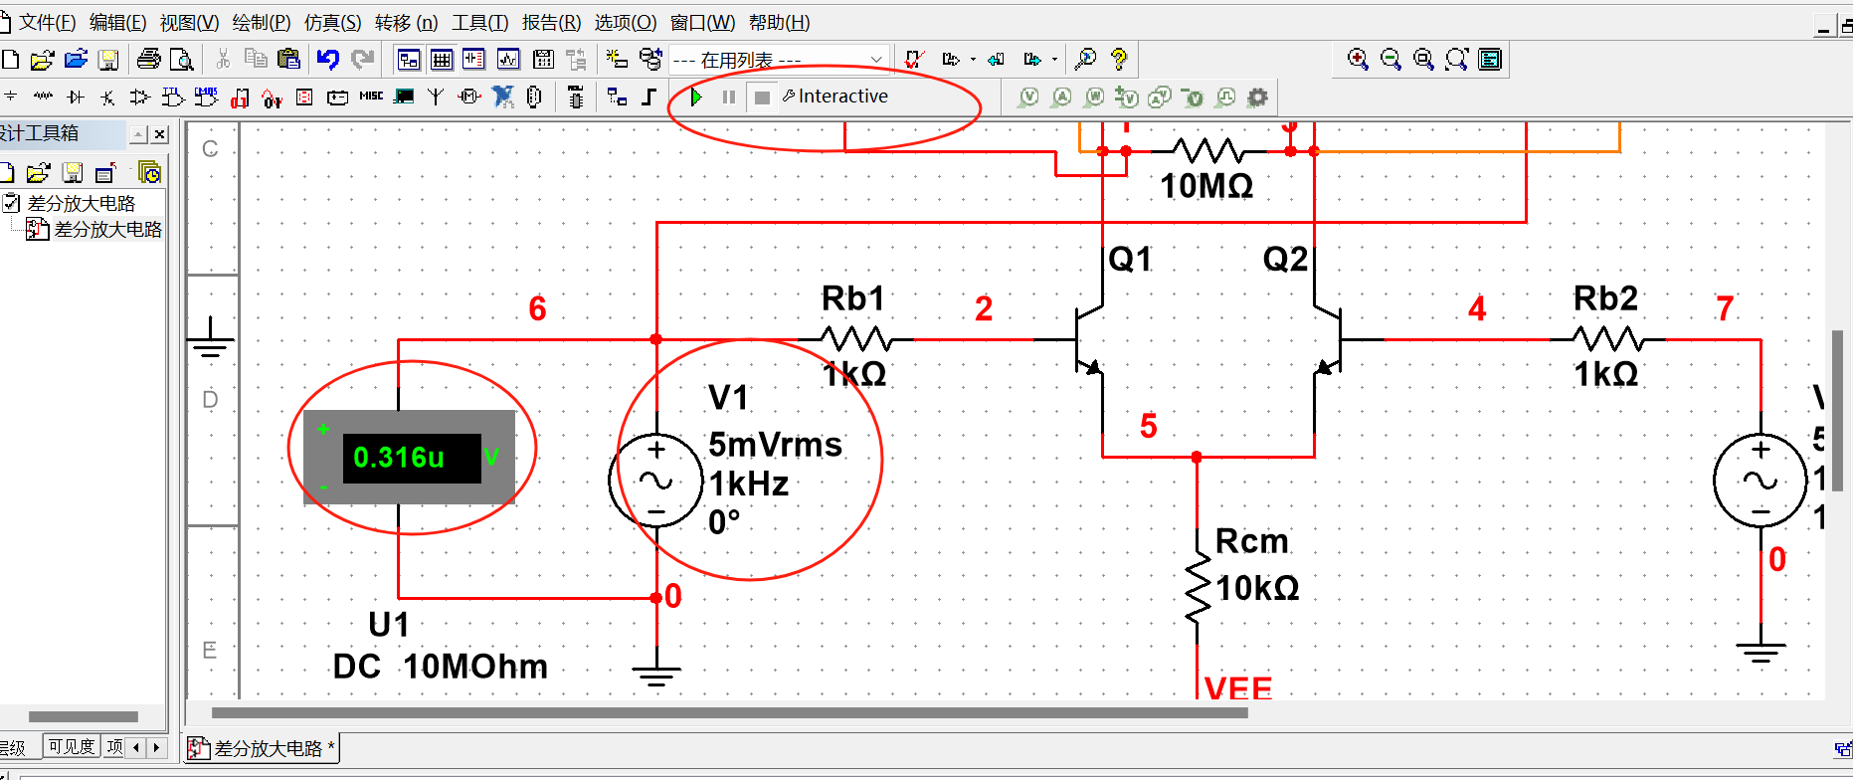Screen dimensions: 1853x780
Task: Place a transistor from component toolbar
Action: 107,97
